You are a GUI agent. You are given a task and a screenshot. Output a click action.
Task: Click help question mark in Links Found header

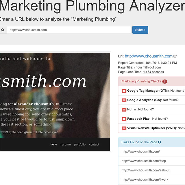[159, 142]
